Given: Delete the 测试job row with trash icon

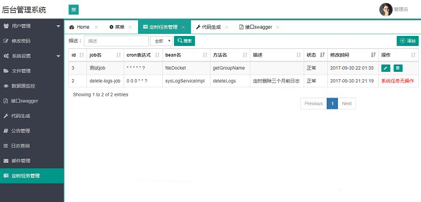Looking at the screenshot, I should pos(398,68).
